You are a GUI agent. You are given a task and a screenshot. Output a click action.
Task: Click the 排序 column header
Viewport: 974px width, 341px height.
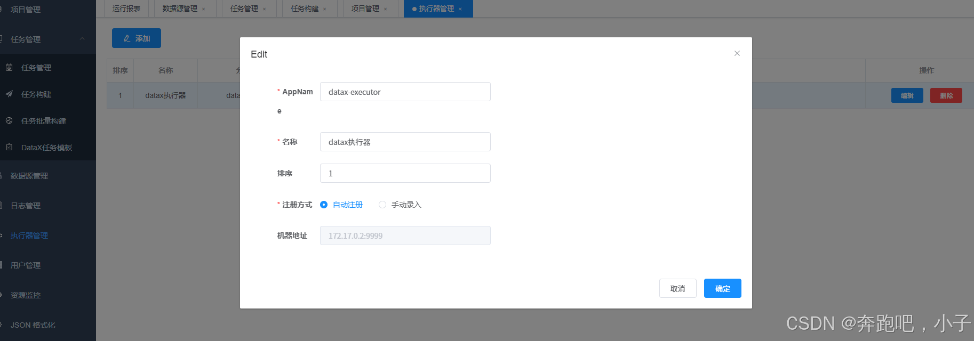coord(120,70)
